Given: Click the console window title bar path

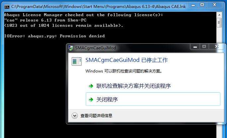Looking at the screenshot, I should pos(98,7).
